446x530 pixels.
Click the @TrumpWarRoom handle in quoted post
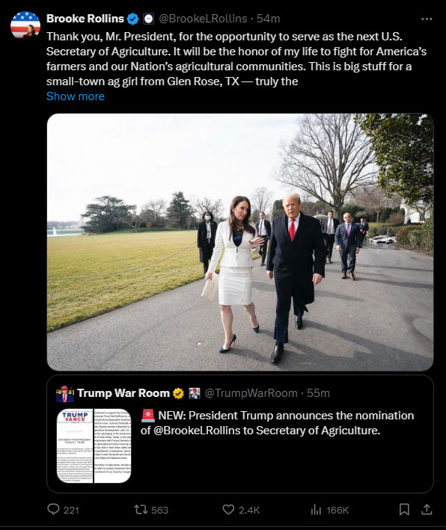coord(251,393)
